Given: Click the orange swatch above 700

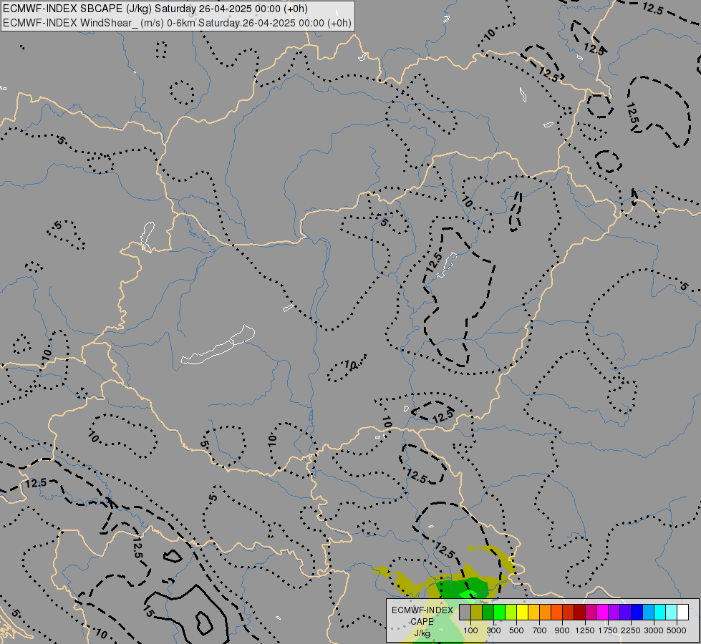Looking at the screenshot, I should click(x=546, y=613).
